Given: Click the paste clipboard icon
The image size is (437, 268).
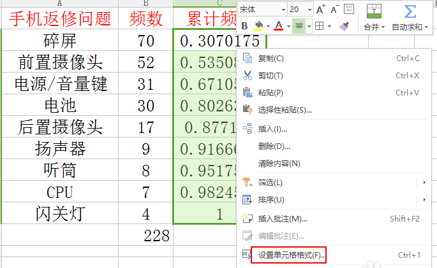Looking at the screenshot, I should coord(247,92).
